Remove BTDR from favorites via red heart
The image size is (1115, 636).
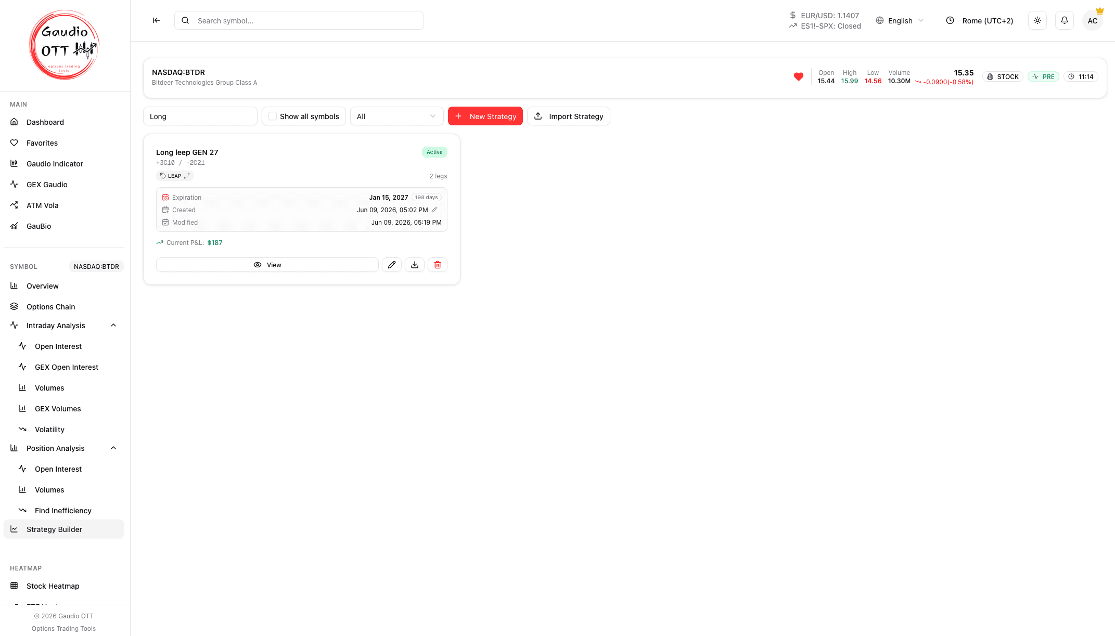click(798, 76)
